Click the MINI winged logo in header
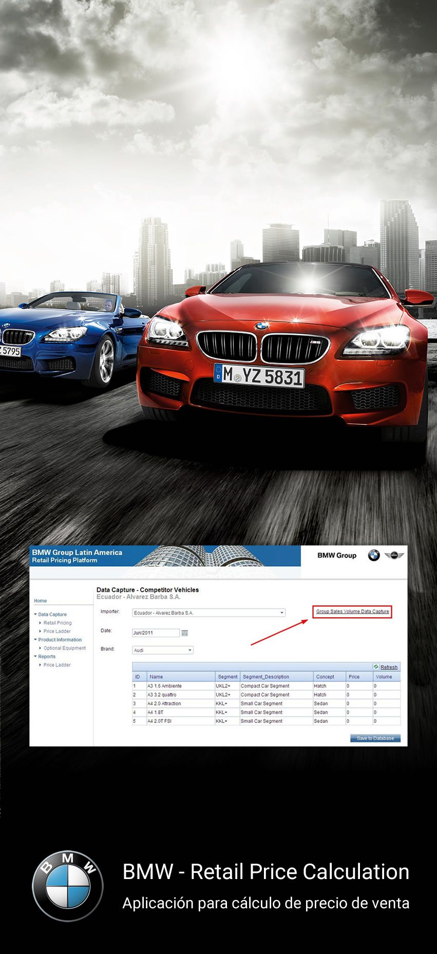 [x=394, y=555]
